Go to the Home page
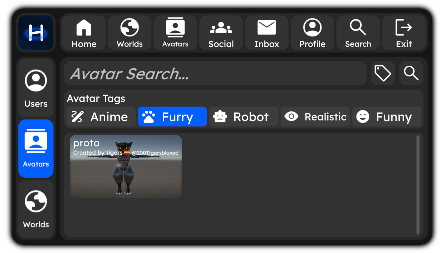This screenshot has width=444, height=253. point(84,33)
